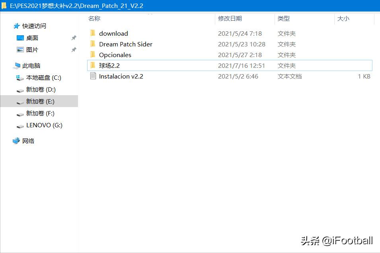Image resolution: width=380 pixels, height=253 pixels.
Task: Select 快速访问 in navigation pane
Action: pyautogui.click(x=34, y=26)
